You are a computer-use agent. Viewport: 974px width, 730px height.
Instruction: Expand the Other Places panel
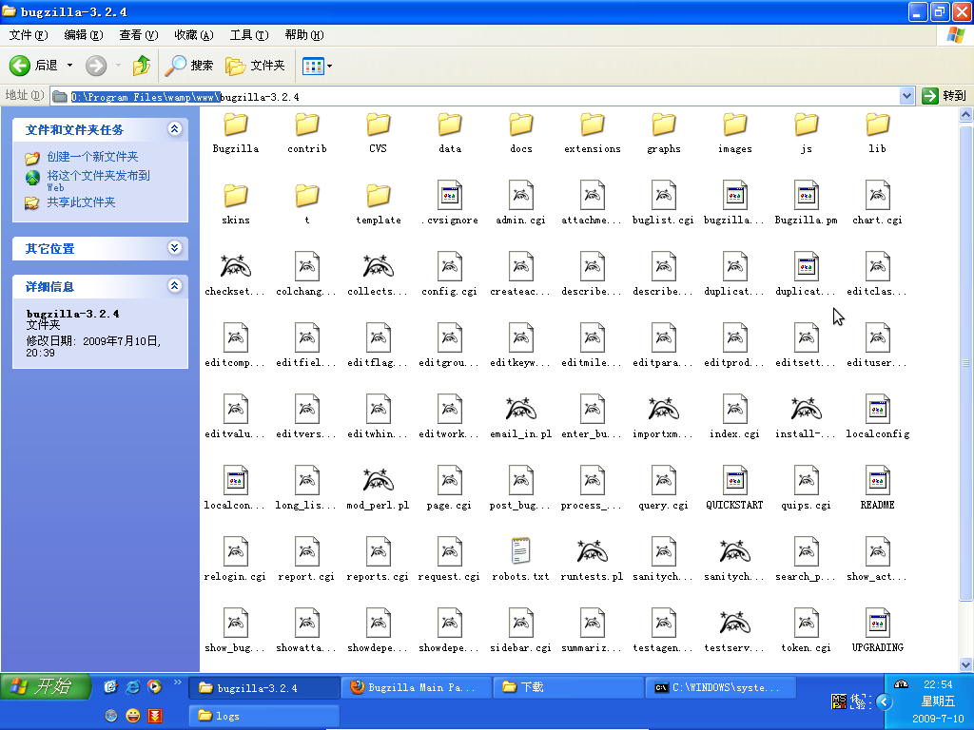click(175, 248)
